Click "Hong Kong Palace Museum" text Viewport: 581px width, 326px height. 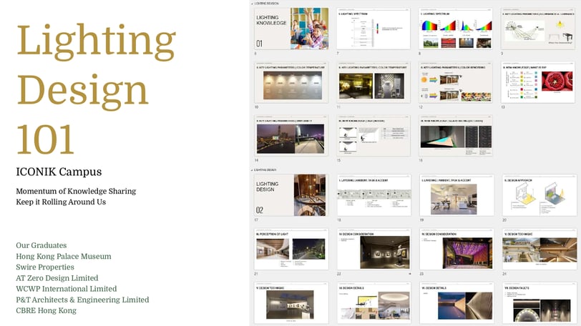tap(64, 257)
